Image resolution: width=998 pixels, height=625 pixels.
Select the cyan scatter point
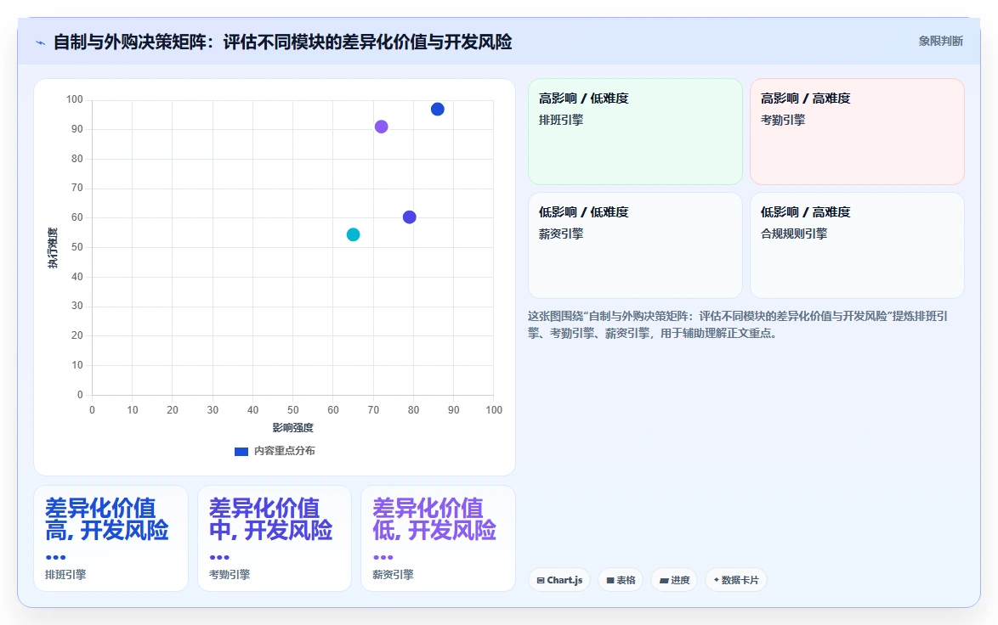click(354, 234)
